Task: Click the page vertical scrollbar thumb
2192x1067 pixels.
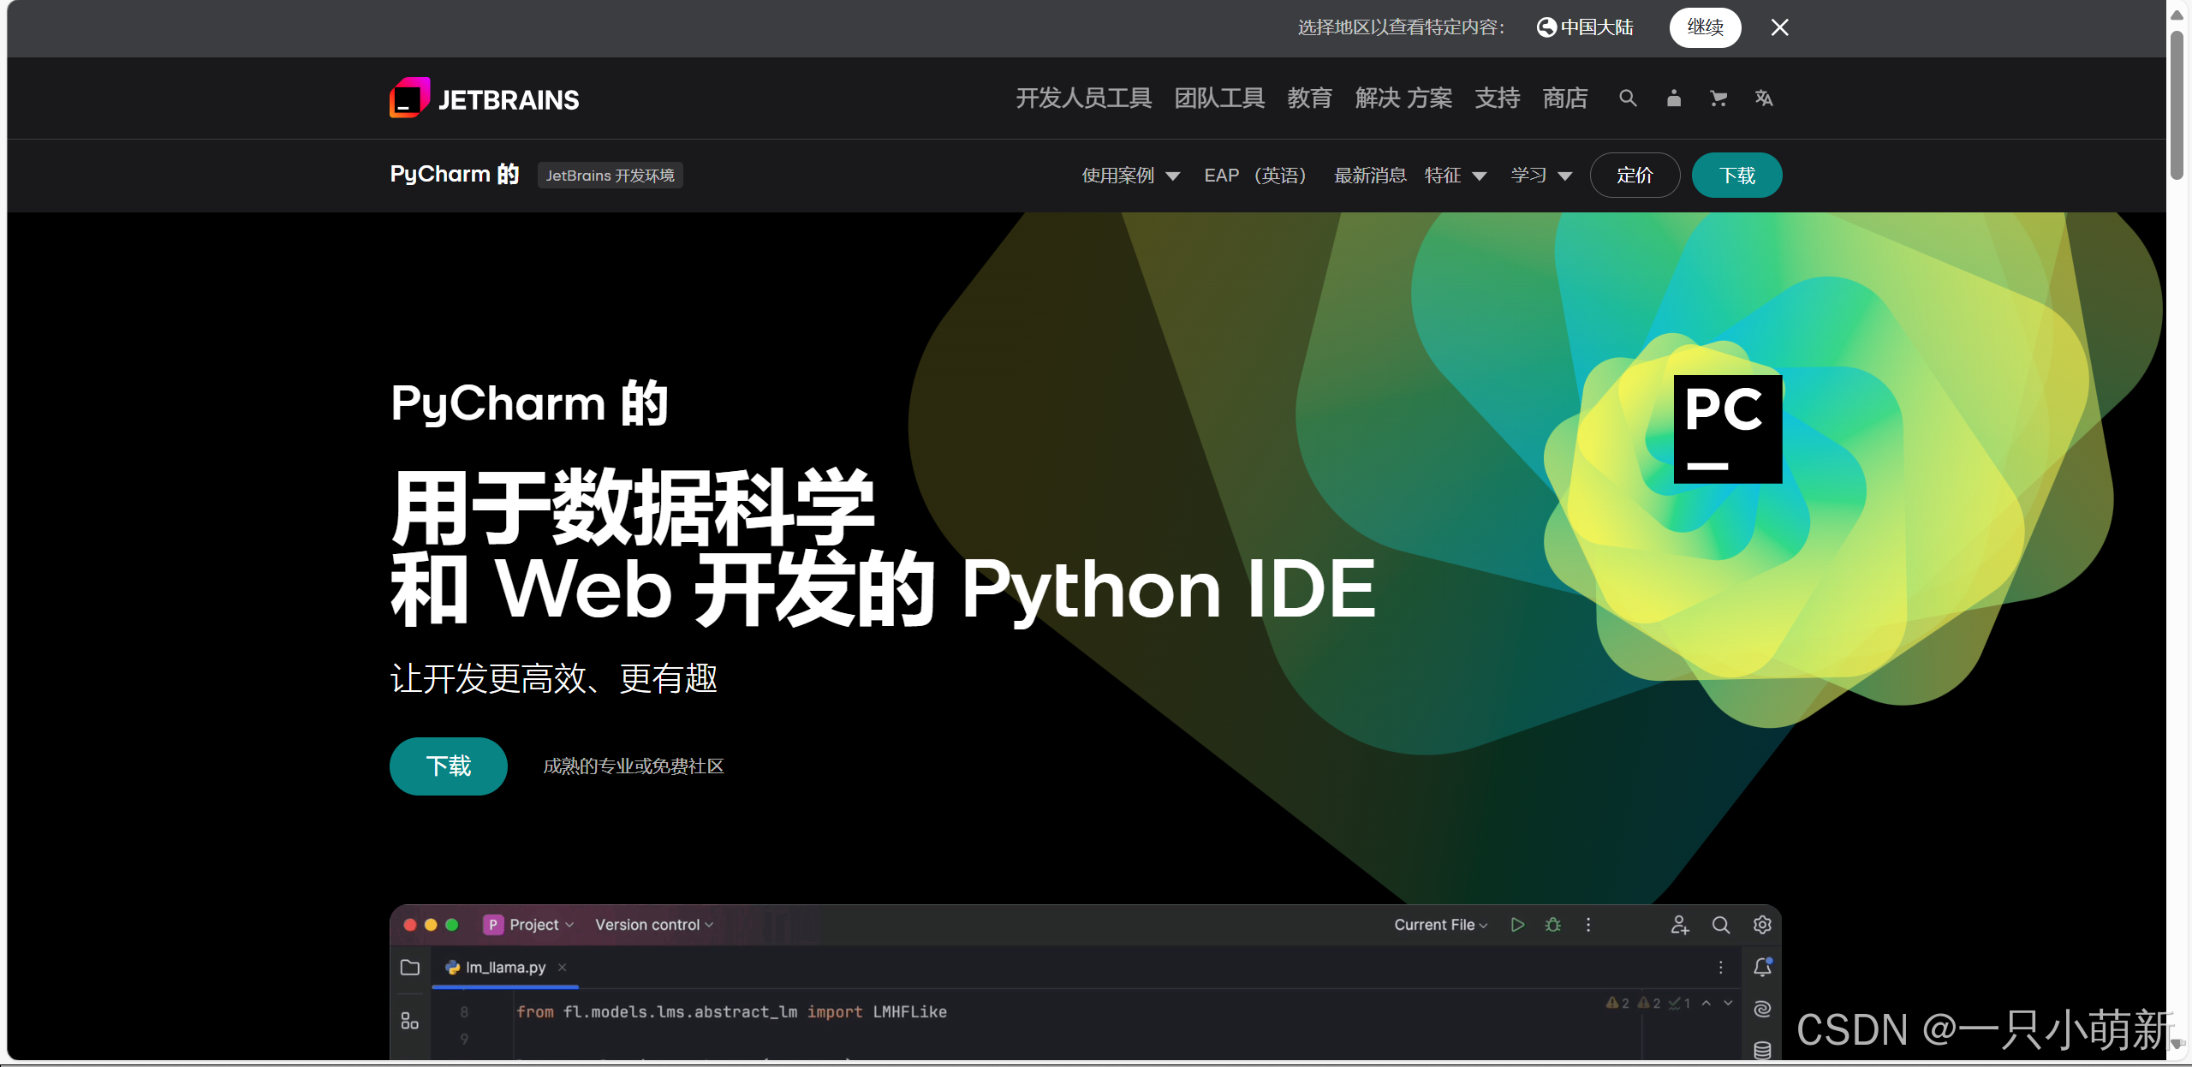Action: [x=2177, y=103]
